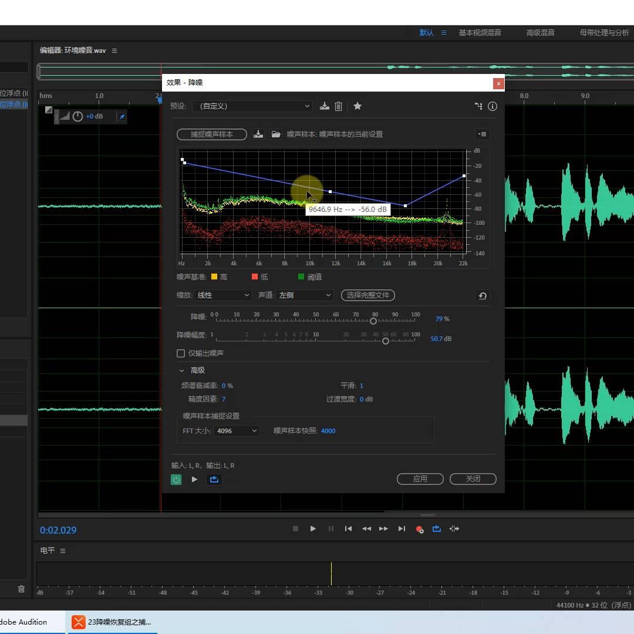Click the waveform overview navigator bar
The height and width of the screenshot is (634, 634).
point(336,71)
